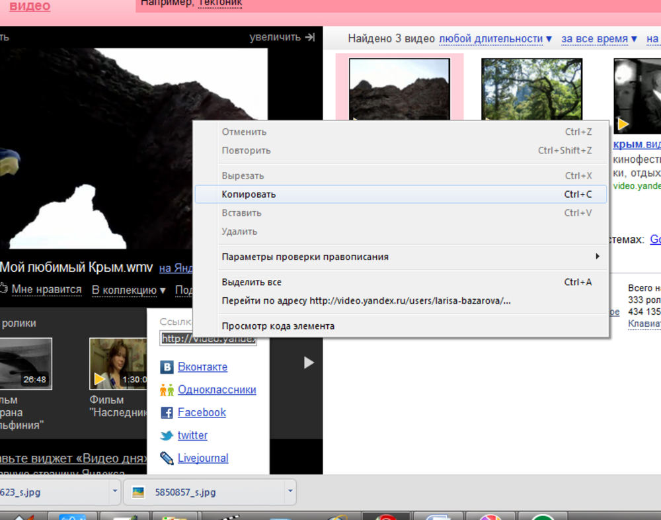Click the увеличить expand video icon
661x520 pixels.
tap(309, 38)
